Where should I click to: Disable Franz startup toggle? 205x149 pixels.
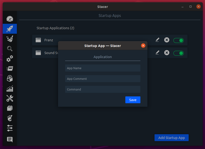(178, 40)
